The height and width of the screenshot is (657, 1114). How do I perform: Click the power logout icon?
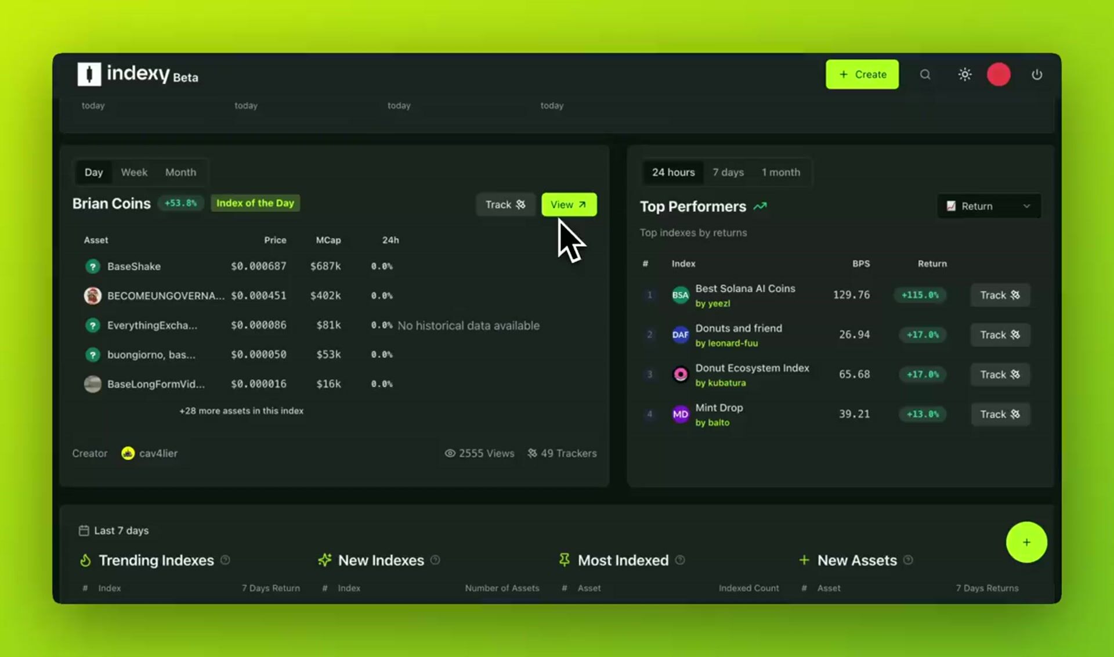click(1036, 74)
